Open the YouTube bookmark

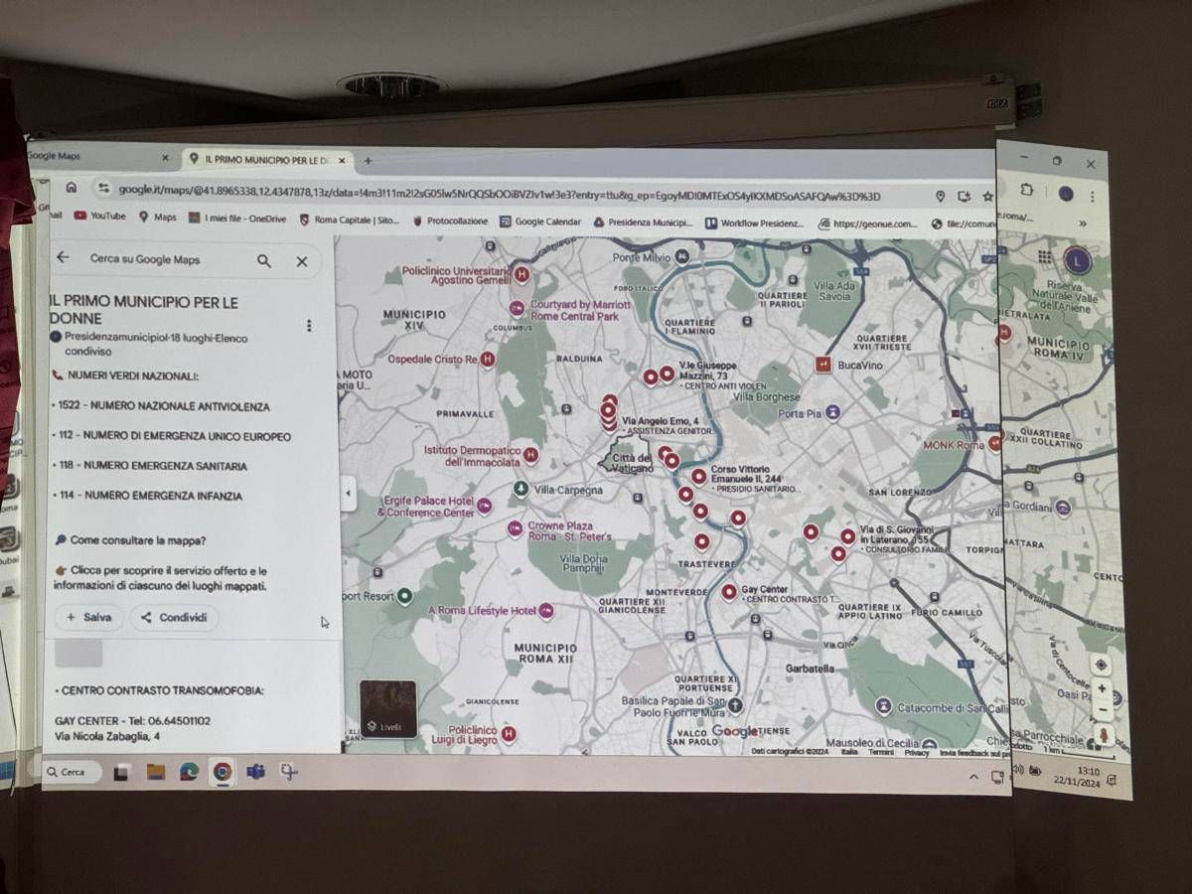click(100, 216)
